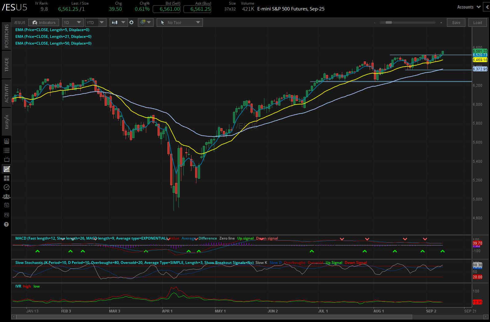
Task: Select the active chart sidebar icon
Action: [6, 169]
